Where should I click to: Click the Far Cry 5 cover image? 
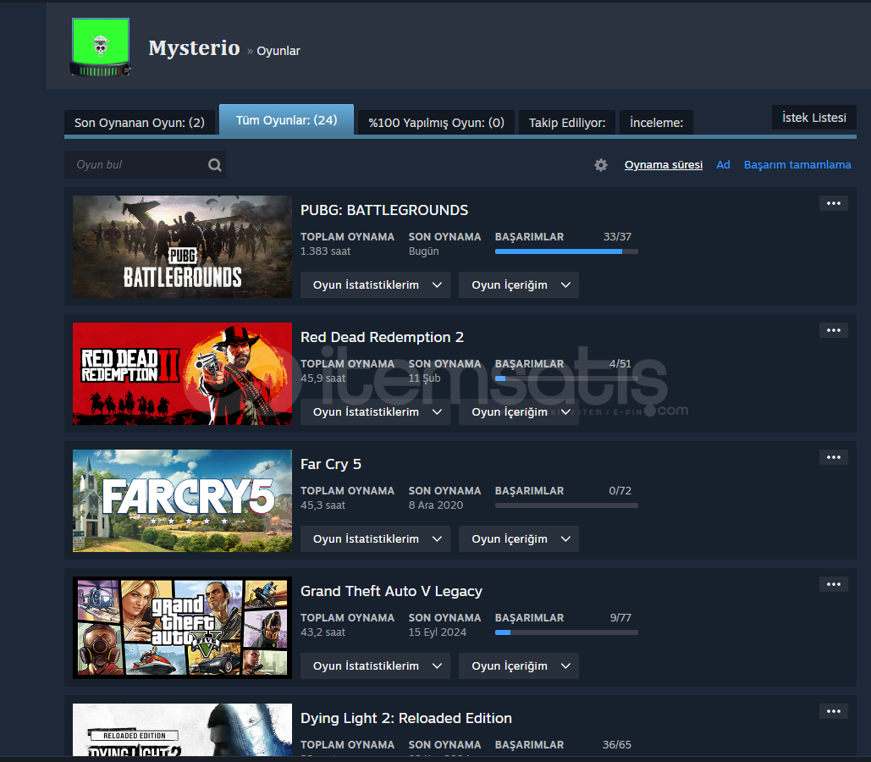[182, 500]
